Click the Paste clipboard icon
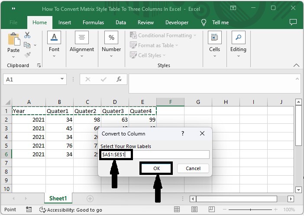The width and height of the screenshot is (304, 216). pos(13,39)
